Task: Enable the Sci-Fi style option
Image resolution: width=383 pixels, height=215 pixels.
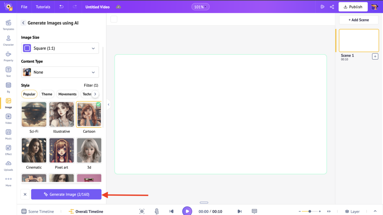Action: 34,114
